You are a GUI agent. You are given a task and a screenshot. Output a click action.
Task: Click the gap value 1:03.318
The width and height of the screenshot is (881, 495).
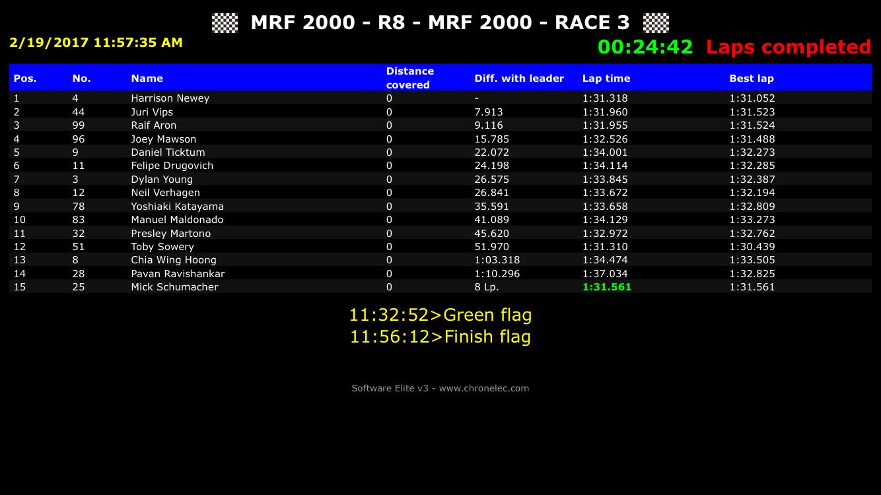coord(497,260)
